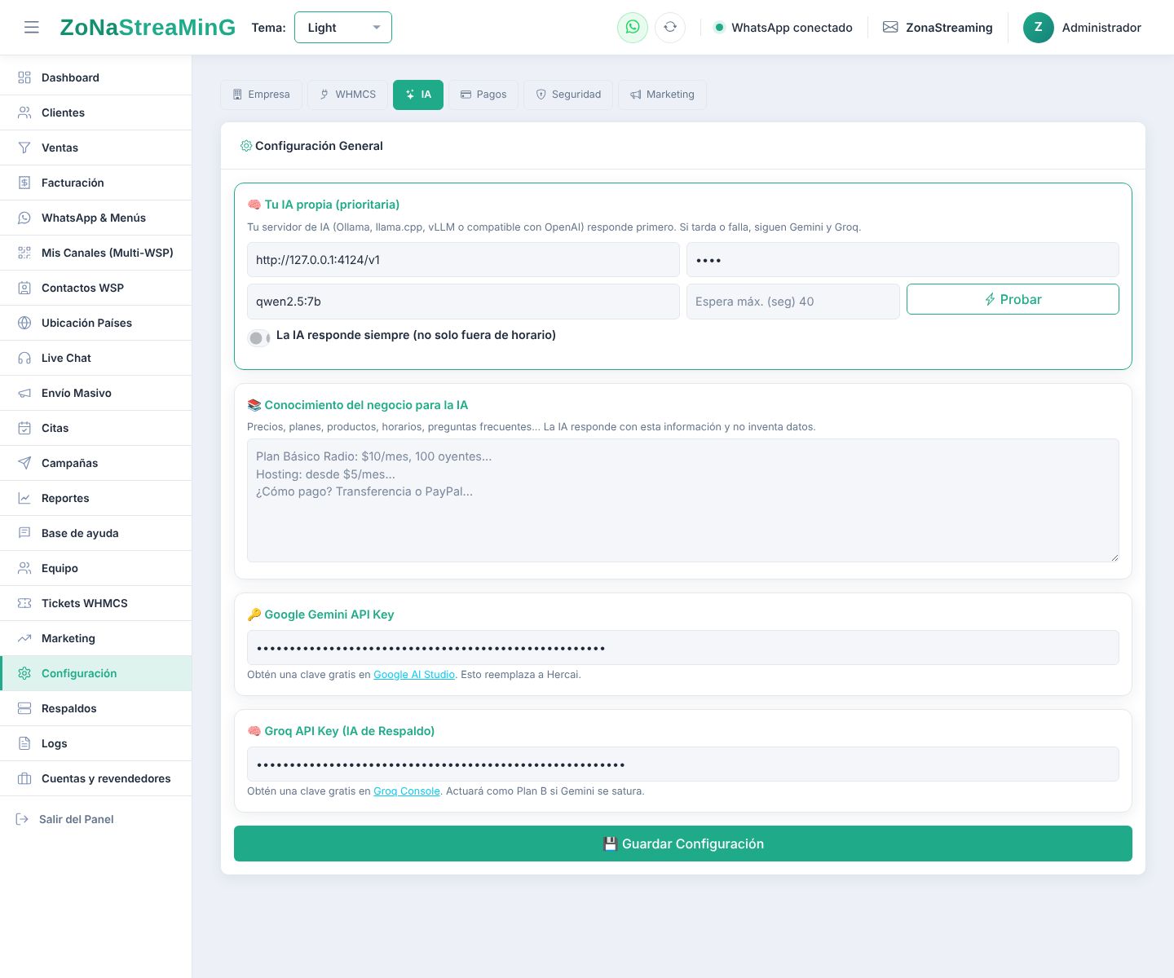Screen dimensions: 1174x978
Task: Click the Live Chat headset icon
Action: (x=24, y=358)
